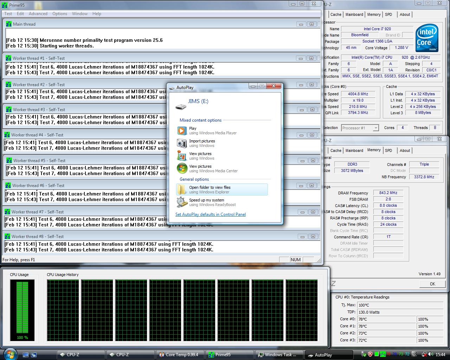Click Size 3072 MBytes value
The height and width of the screenshot is (360, 450).
click(x=352, y=171)
